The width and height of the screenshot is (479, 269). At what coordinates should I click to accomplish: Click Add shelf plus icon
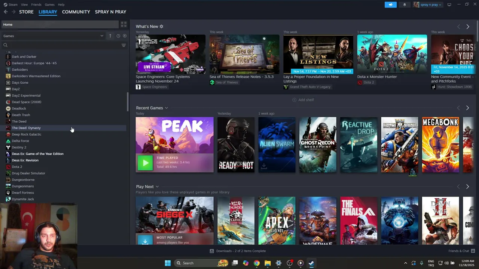pyautogui.click(x=294, y=100)
